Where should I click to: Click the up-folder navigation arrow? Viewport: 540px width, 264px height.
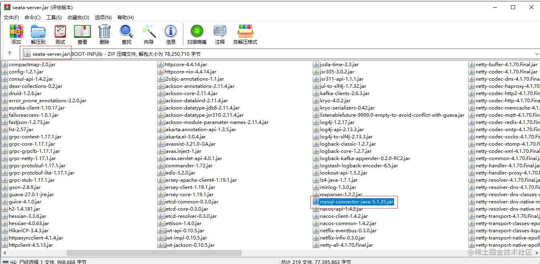pos(9,53)
